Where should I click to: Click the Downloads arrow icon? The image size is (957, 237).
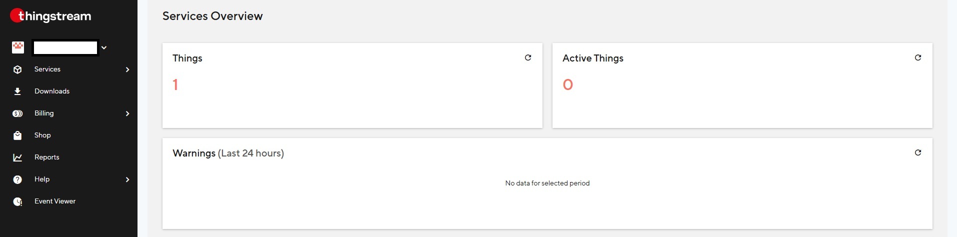[17, 91]
